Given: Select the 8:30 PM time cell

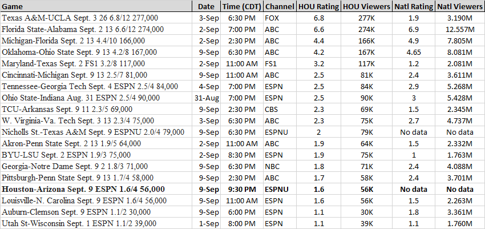Looking at the screenshot, I should pos(242,155).
